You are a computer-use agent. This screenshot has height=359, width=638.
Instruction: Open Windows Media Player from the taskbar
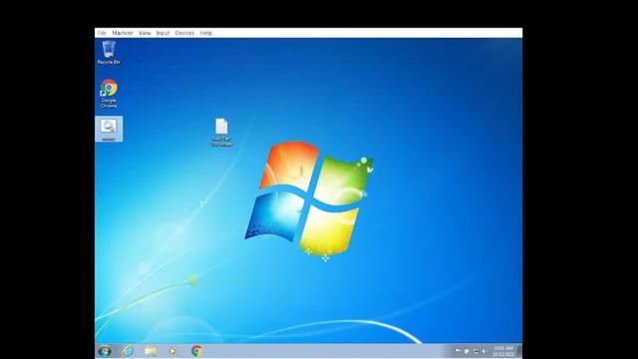(x=172, y=351)
